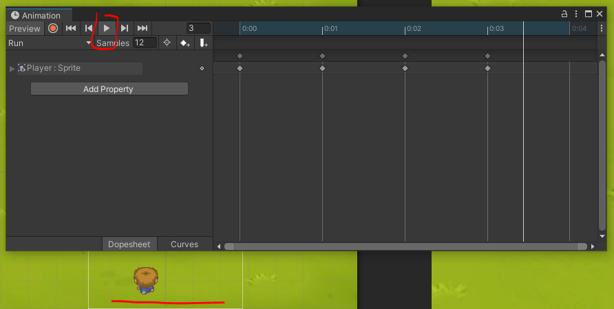Toggle Preview mode on
Image resolution: width=614 pixels, height=309 pixels.
(25, 29)
